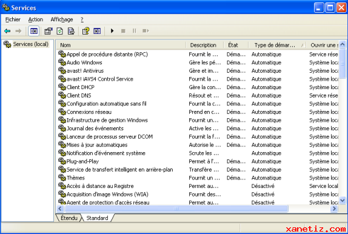348x234 pixels.
Task: Click the vertical scrollbar thumb
Action: click(x=343, y=64)
